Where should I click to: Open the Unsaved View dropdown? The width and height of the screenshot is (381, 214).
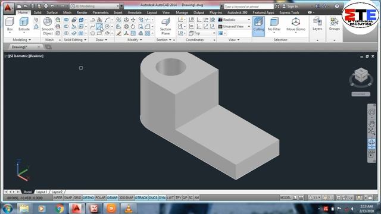(234, 26)
